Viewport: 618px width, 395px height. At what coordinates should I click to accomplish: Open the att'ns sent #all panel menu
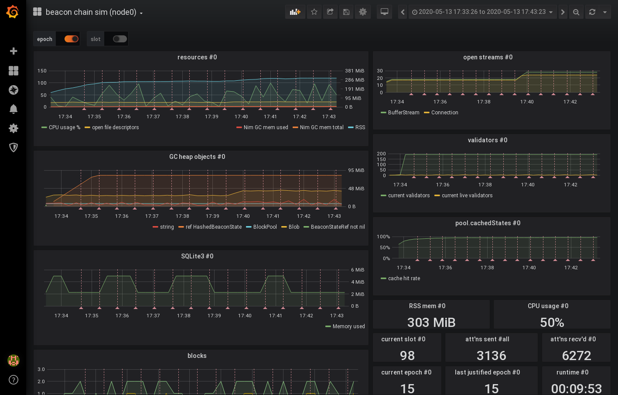coord(487,339)
